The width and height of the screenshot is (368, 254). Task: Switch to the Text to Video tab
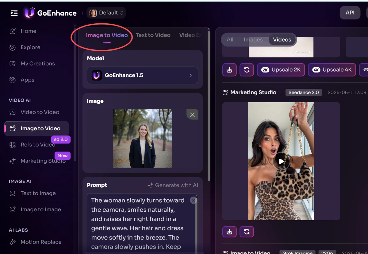(153, 35)
